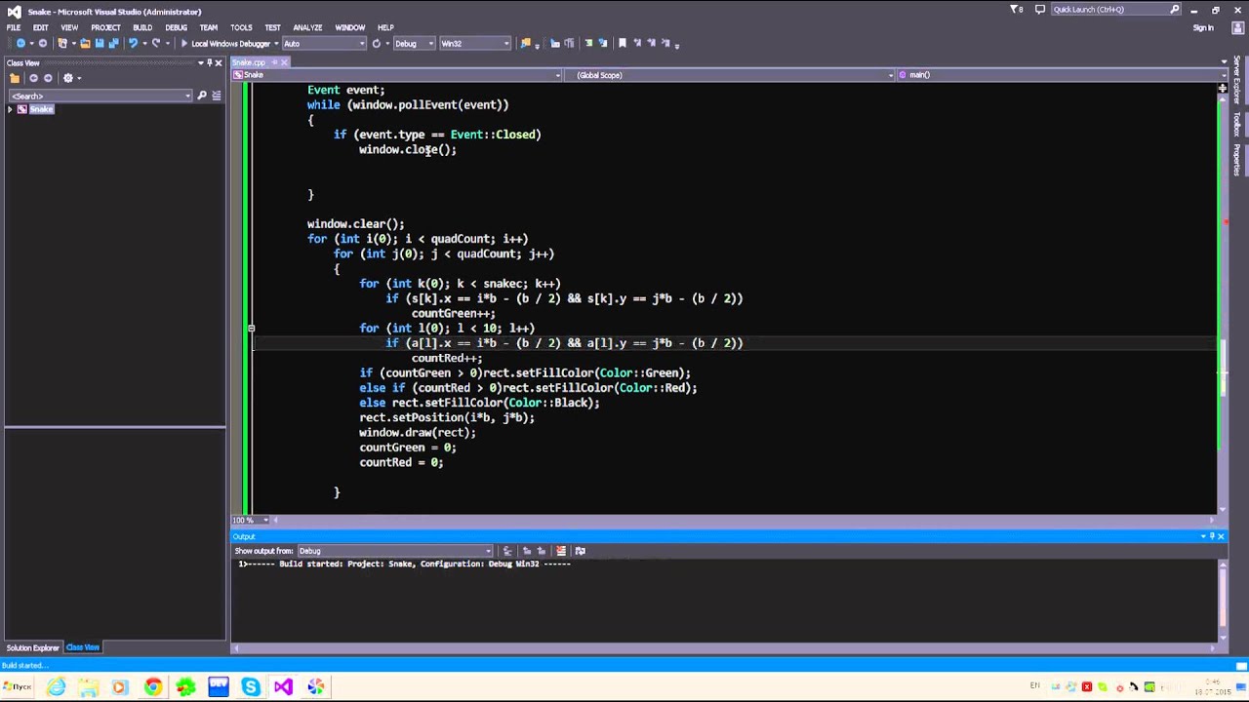Click Class View back arrow icon

coord(33,78)
